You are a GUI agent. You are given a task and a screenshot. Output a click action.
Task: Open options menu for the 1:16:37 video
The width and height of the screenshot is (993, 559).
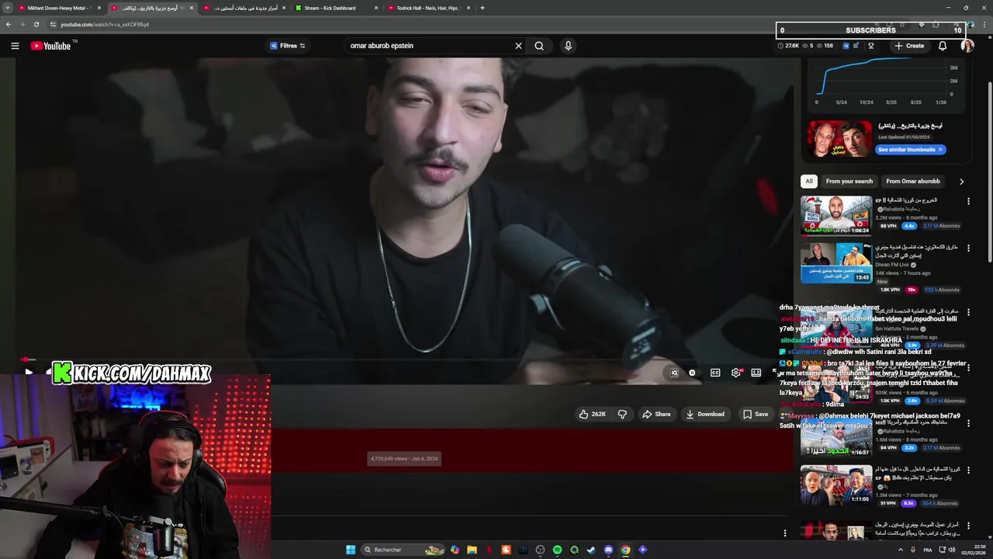(968, 423)
